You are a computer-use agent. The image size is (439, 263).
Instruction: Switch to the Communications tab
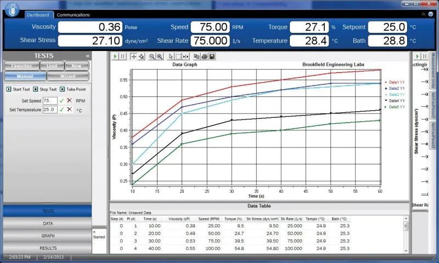[x=73, y=15]
